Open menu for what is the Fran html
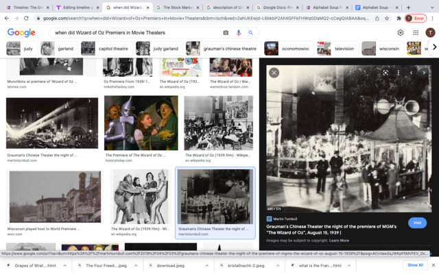This screenshot has width=439, height=274. tap(349, 266)
